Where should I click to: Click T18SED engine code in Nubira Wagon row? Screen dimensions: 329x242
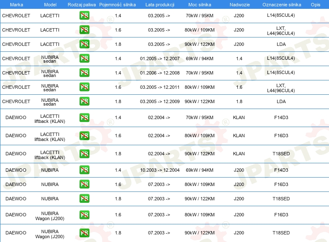[281, 233]
